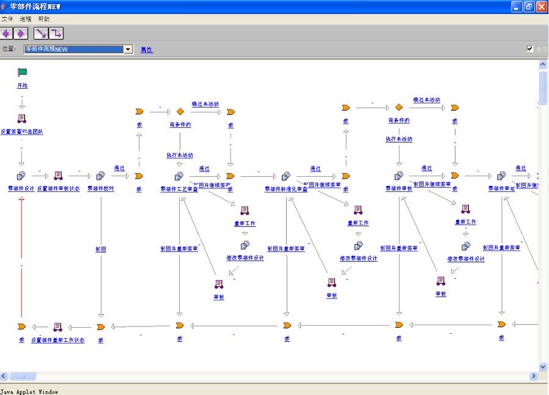The width and height of the screenshot is (549, 395).
Task: Select the 设置部件审核状态 robot icon
Action: (58, 176)
